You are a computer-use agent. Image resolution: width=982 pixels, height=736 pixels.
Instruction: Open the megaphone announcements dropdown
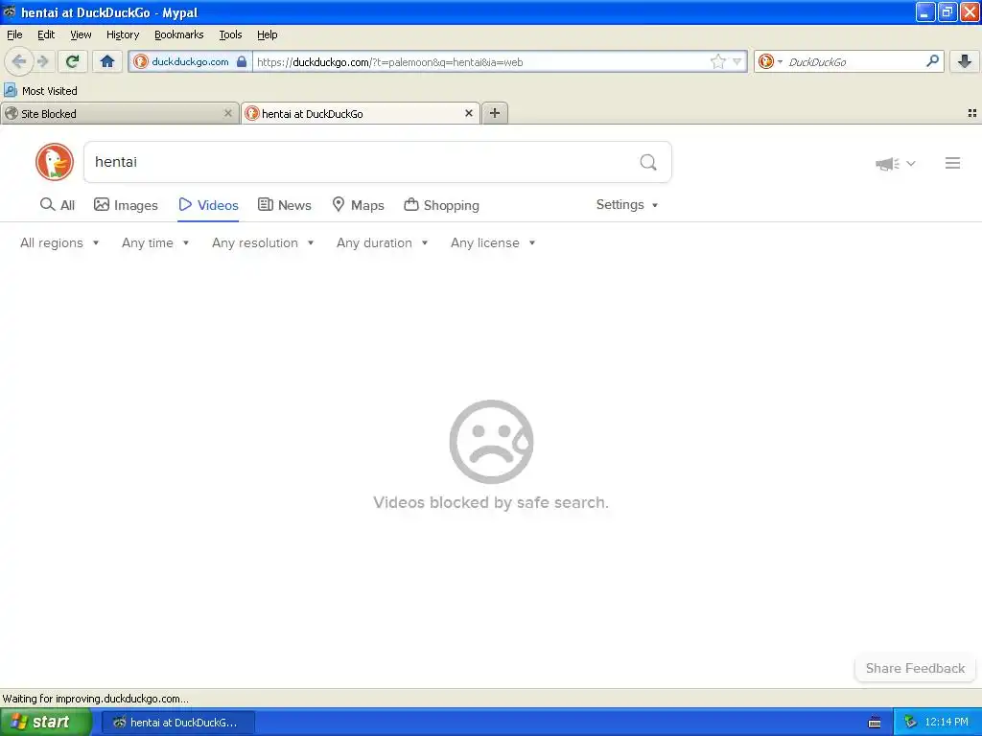pyautogui.click(x=895, y=163)
